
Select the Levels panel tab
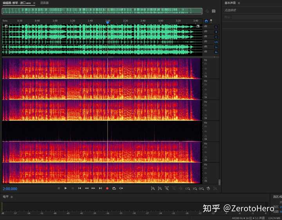pos(6,197)
